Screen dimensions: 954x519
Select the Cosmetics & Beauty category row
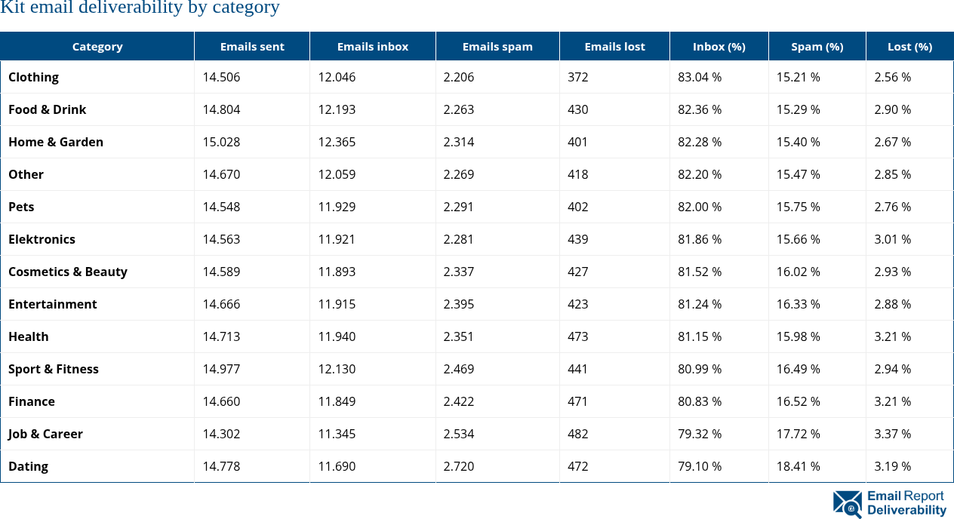[68, 272]
